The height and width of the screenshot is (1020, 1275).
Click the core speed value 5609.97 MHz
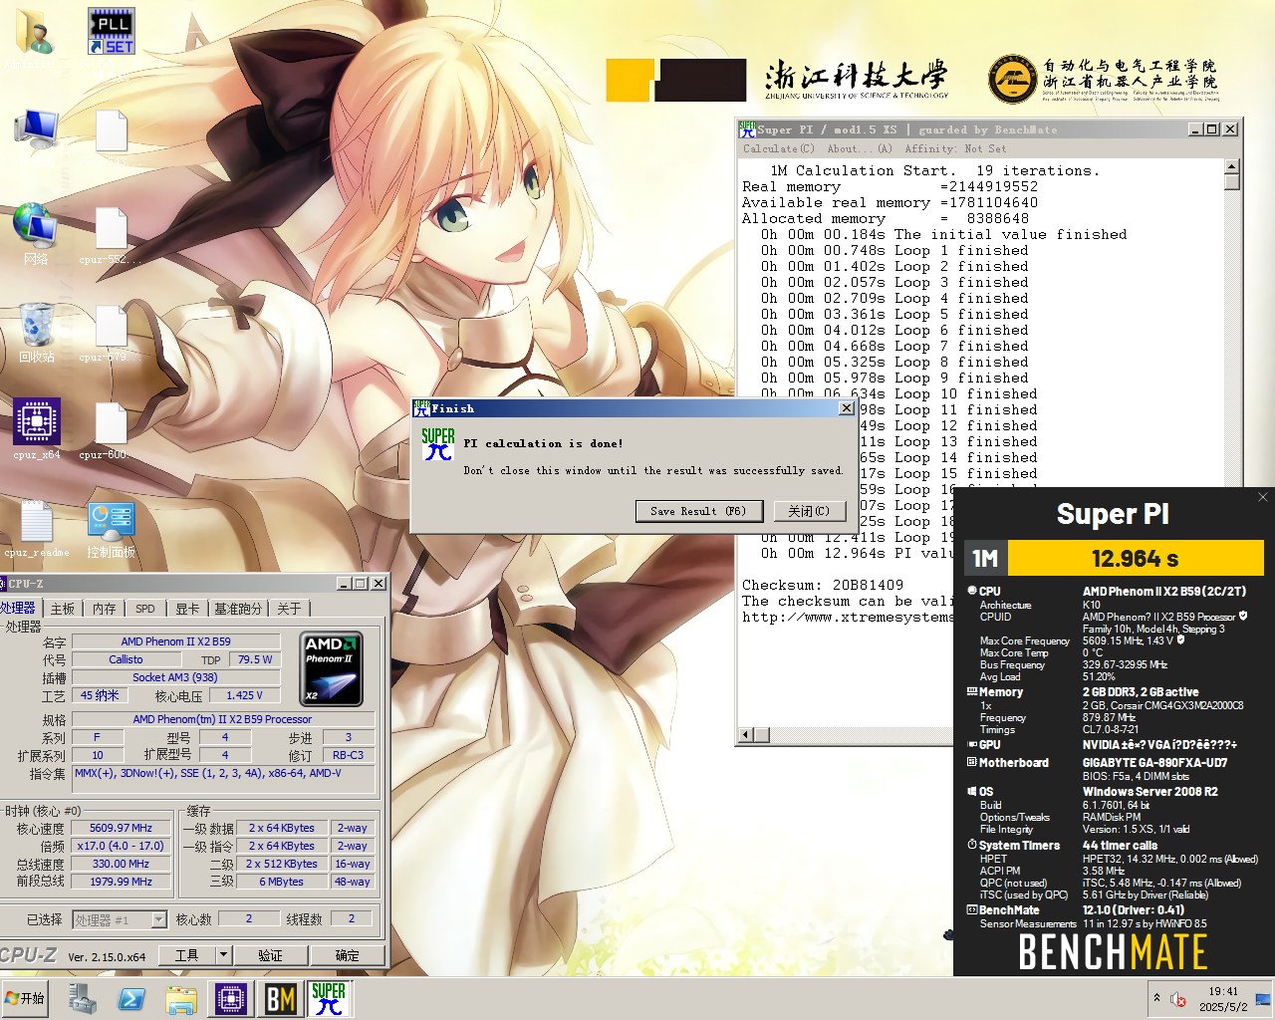coord(121,828)
